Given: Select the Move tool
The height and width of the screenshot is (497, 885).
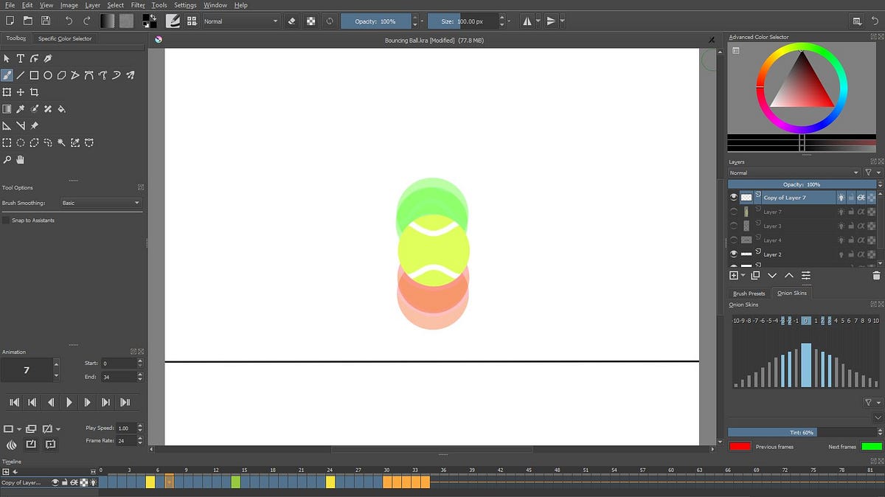Looking at the screenshot, I should click(x=21, y=92).
